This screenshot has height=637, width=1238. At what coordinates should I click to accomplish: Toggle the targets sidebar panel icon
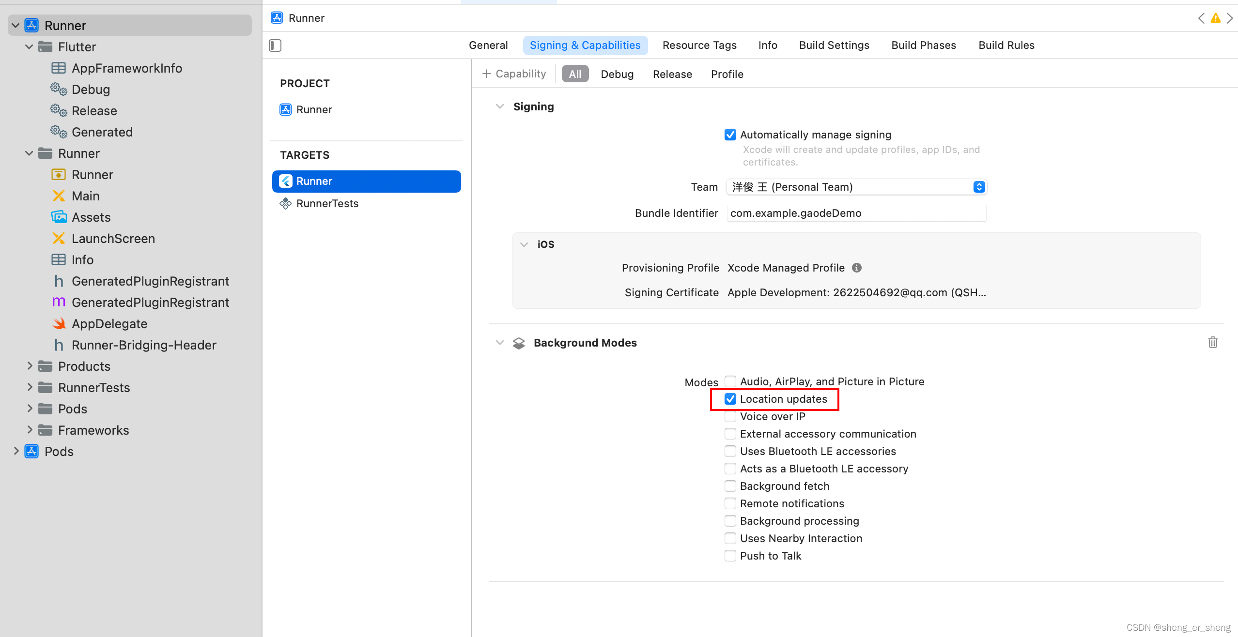[275, 45]
